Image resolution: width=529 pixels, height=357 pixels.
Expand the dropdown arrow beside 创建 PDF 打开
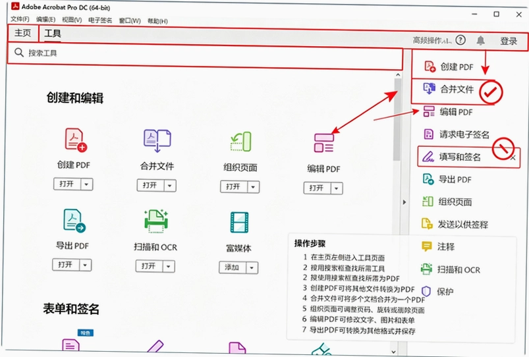pyautogui.click(x=87, y=184)
